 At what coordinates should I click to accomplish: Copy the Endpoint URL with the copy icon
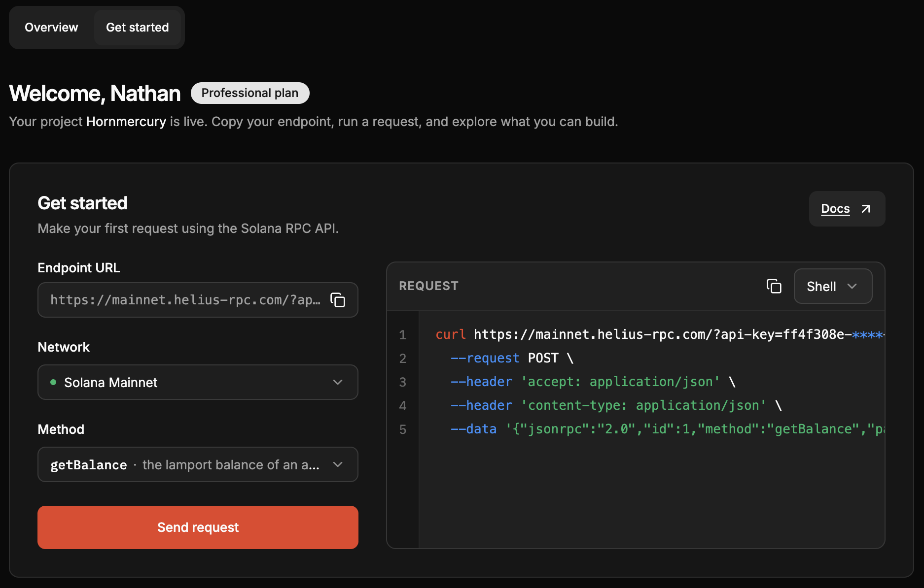pyautogui.click(x=338, y=300)
